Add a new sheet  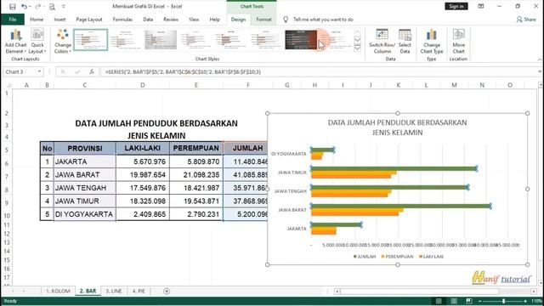[167, 291]
